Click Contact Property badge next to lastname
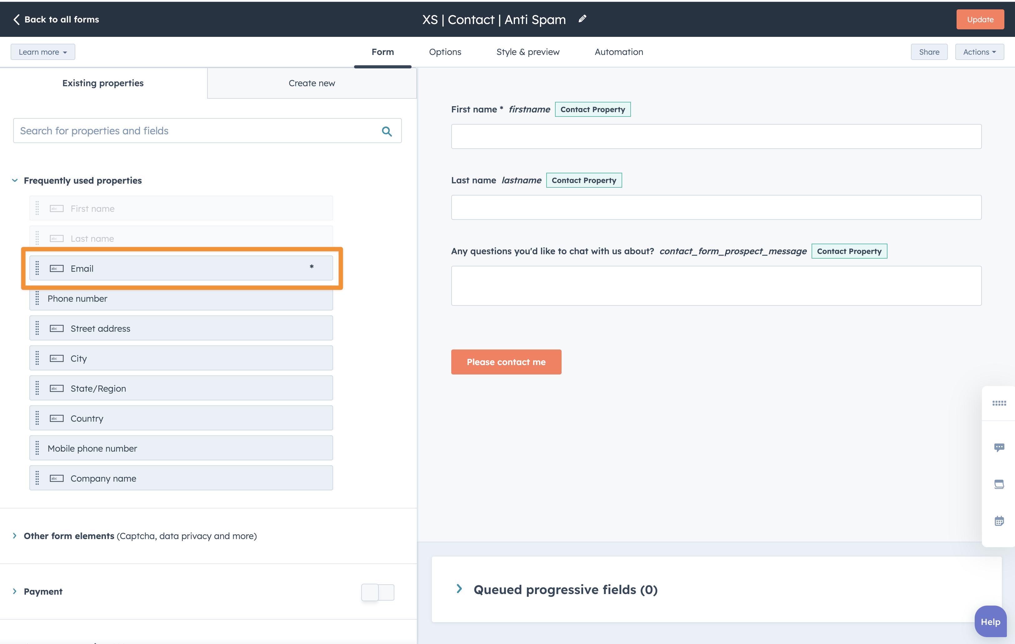 (584, 180)
